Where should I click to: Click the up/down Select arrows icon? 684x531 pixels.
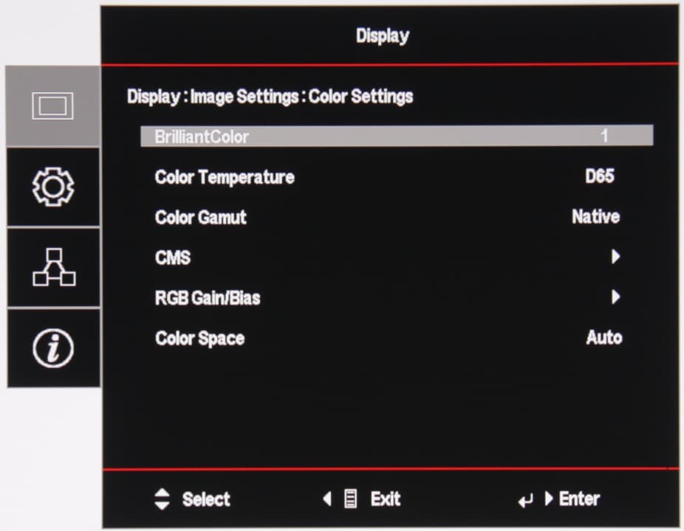point(162,499)
